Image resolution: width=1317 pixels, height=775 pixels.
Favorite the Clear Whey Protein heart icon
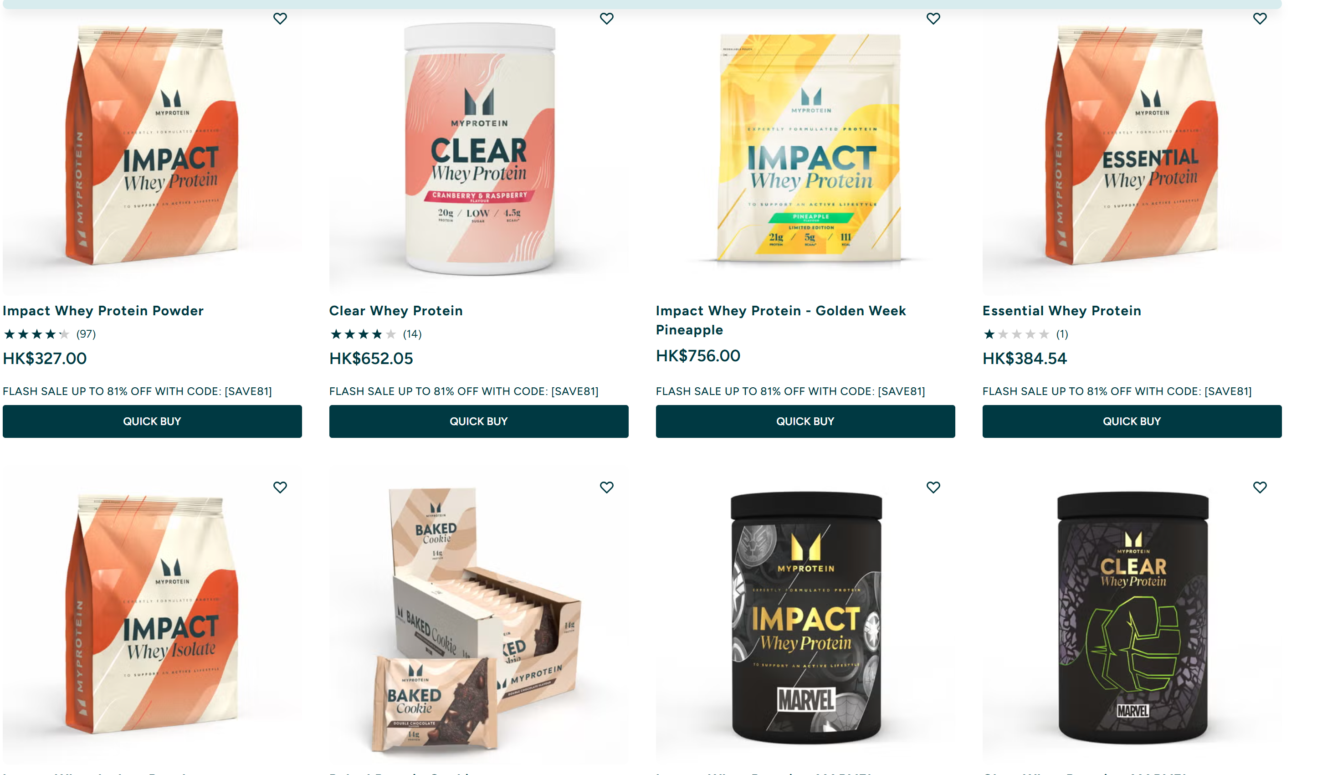pos(607,18)
